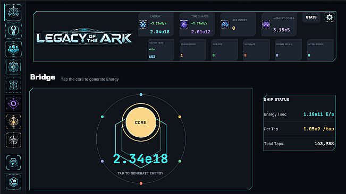346x194 pixels.
Task: Open the white compass star sidebar icon
Action: 13,140
